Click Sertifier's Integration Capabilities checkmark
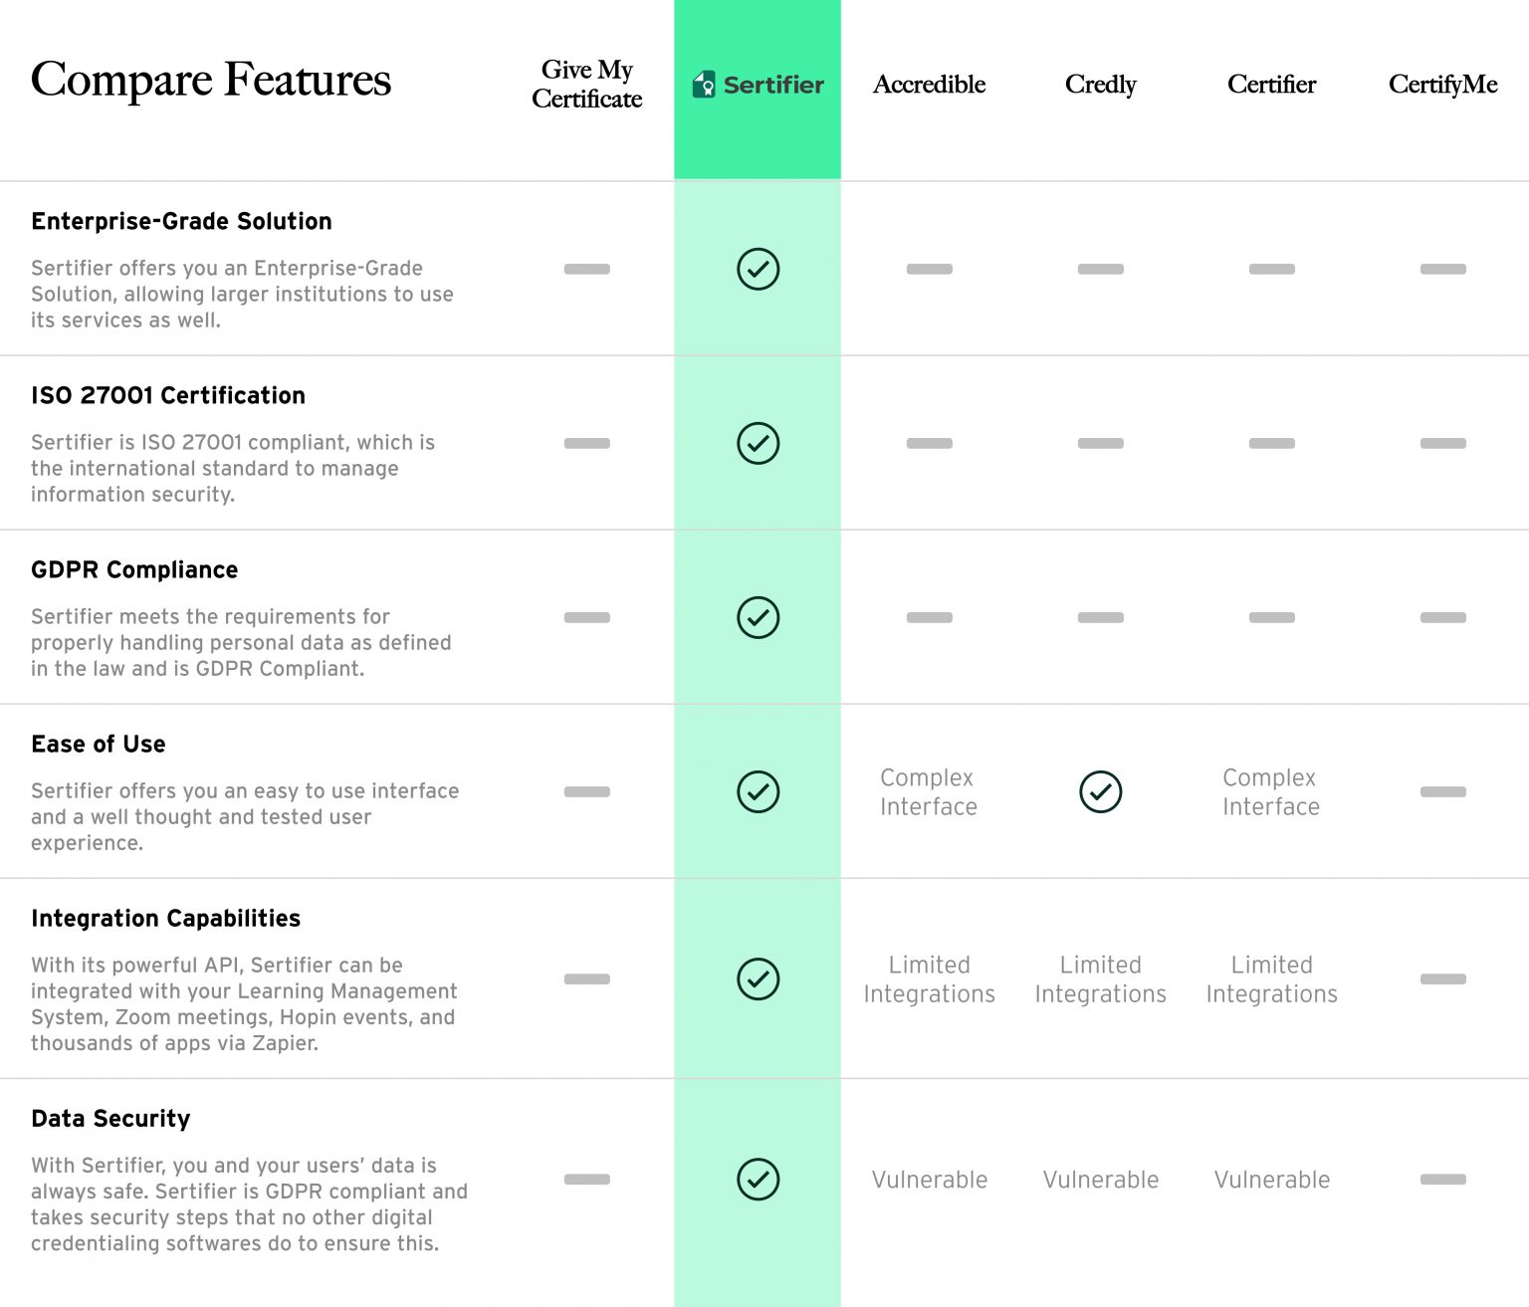Viewport: 1529px width, 1307px height. pos(758,979)
